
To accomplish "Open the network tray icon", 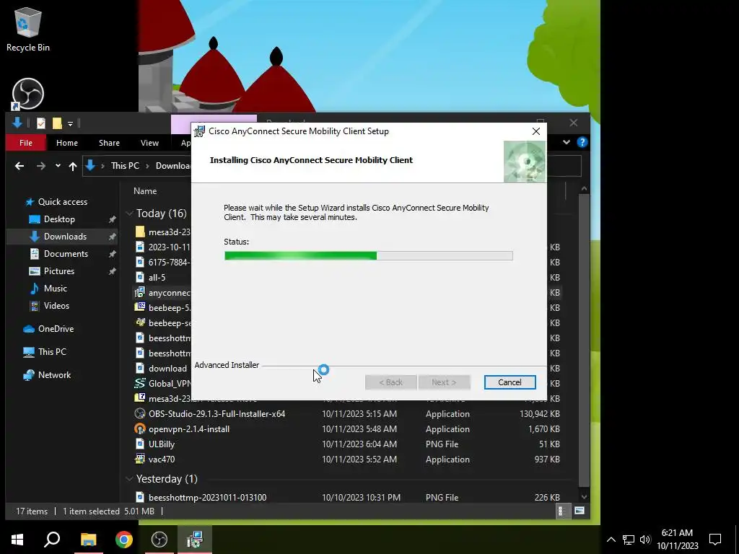I will 629,540.
